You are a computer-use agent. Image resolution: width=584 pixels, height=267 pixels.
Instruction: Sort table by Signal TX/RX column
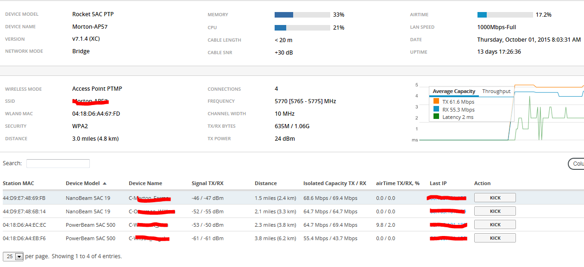[x=207, y=183]
